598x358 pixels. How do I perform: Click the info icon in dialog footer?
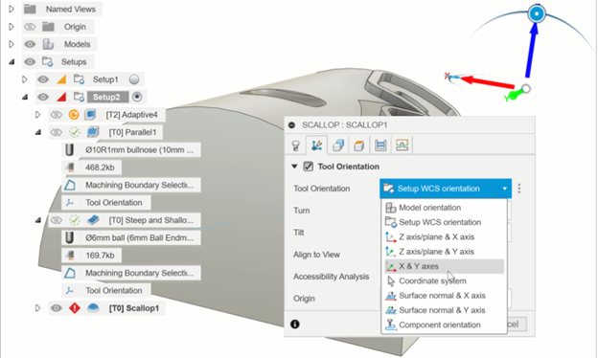(x=295, y=324)
